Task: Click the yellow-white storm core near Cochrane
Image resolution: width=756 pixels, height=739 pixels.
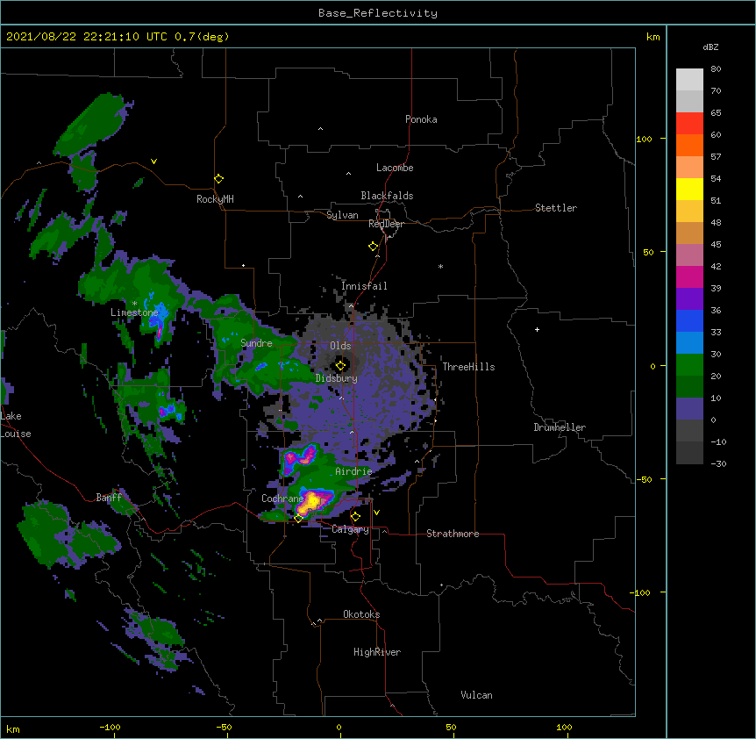Action: click(312, 502)
